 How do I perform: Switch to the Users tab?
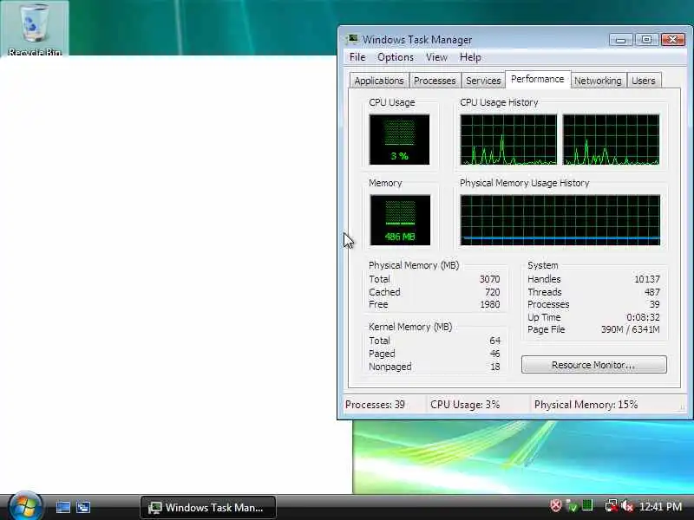(x=644, y=81)
